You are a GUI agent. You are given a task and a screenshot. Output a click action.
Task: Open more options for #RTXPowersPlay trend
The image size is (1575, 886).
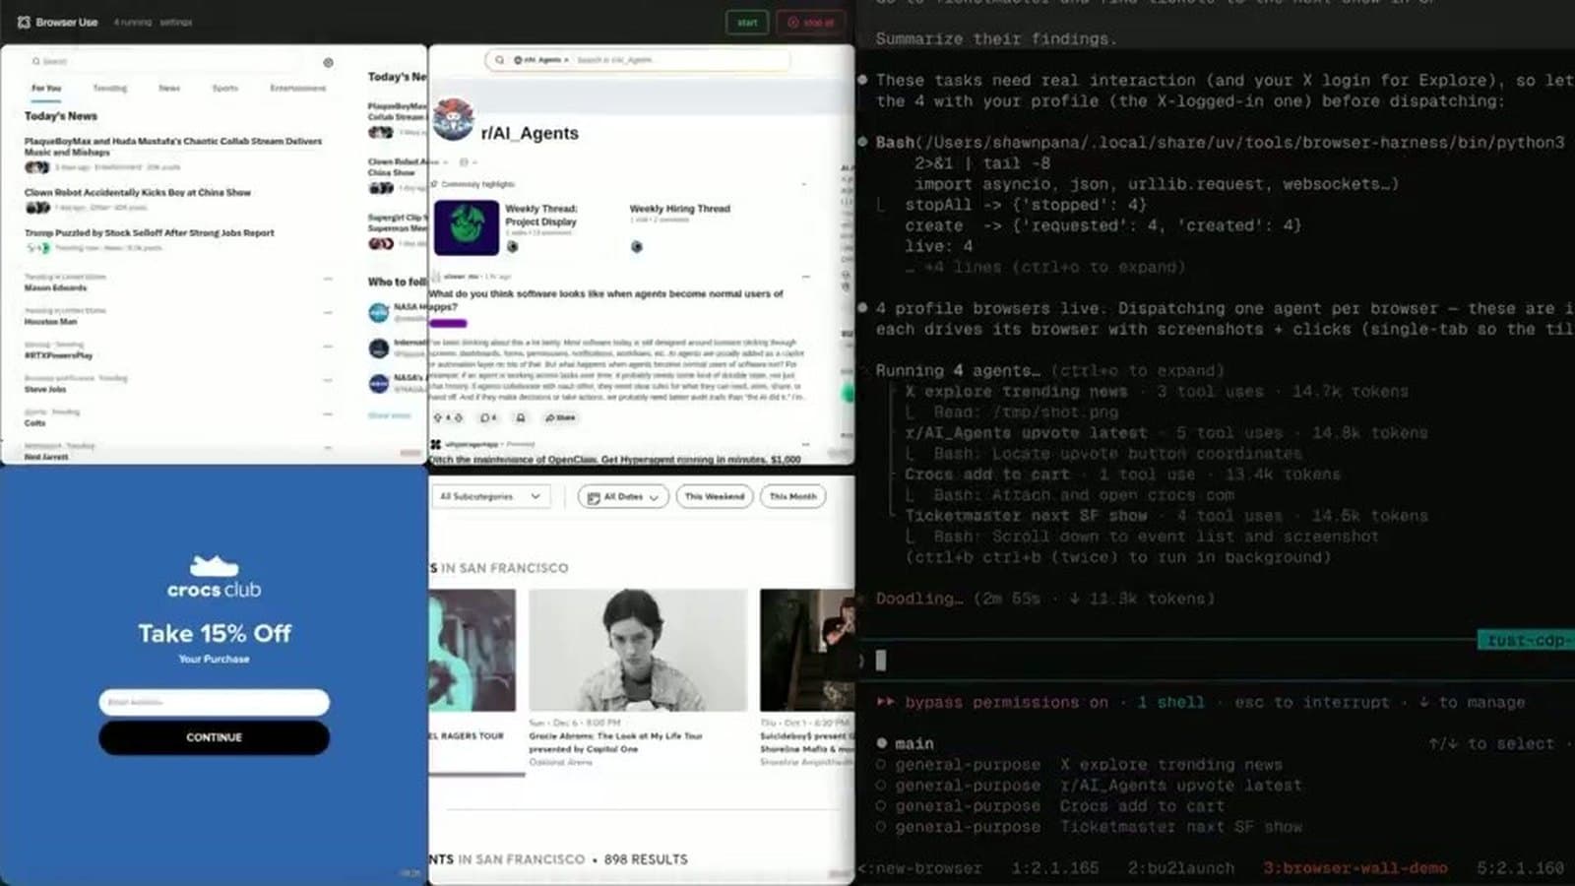[328, 347]
